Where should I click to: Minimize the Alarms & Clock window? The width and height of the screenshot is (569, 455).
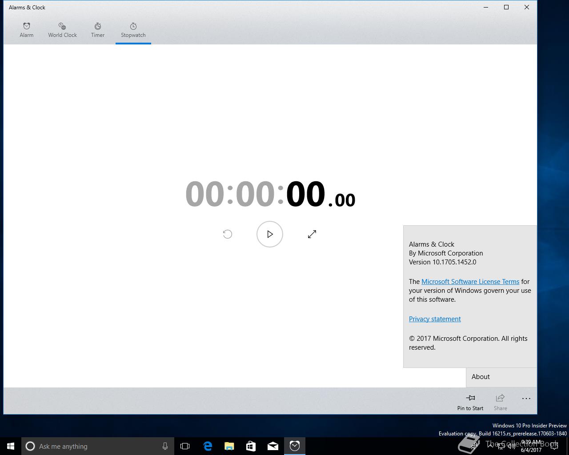[486, 7]
